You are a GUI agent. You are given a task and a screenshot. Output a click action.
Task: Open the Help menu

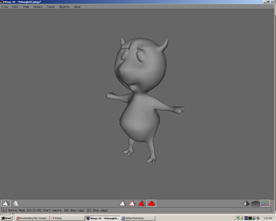tap(77, 7)
